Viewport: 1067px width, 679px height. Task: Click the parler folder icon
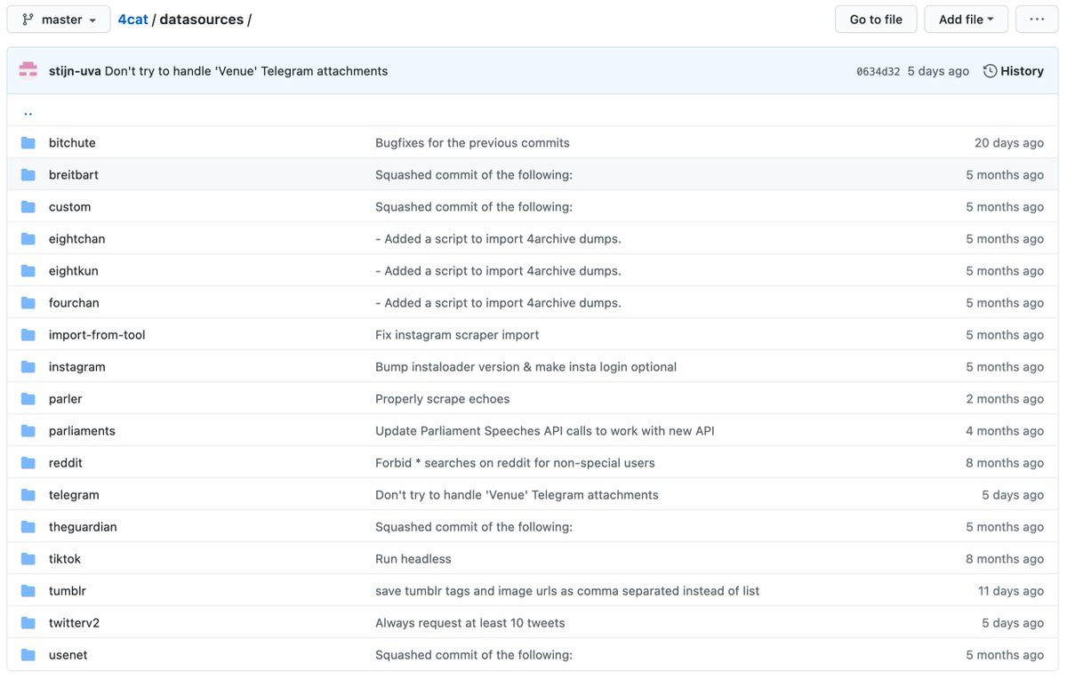click(28, 399)
